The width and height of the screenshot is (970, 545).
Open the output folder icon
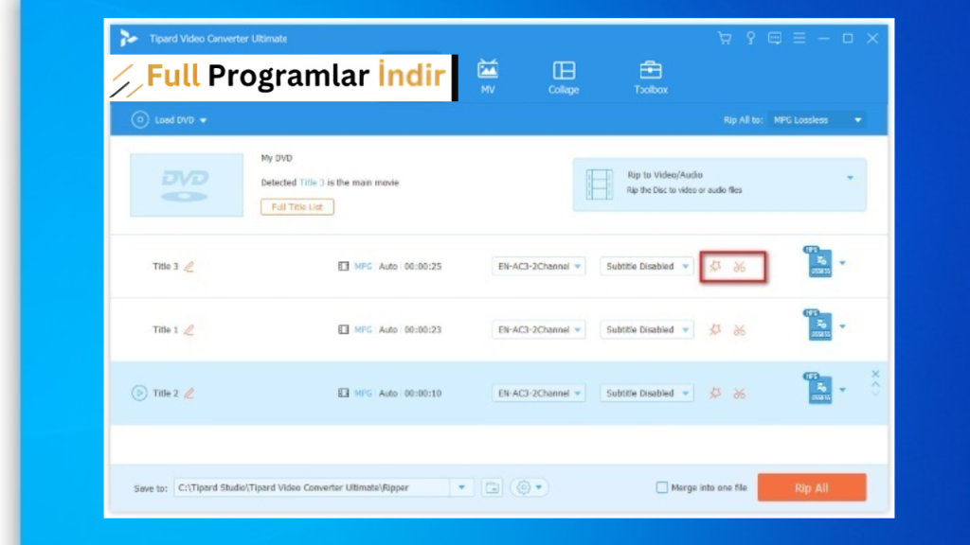point(492,487)
